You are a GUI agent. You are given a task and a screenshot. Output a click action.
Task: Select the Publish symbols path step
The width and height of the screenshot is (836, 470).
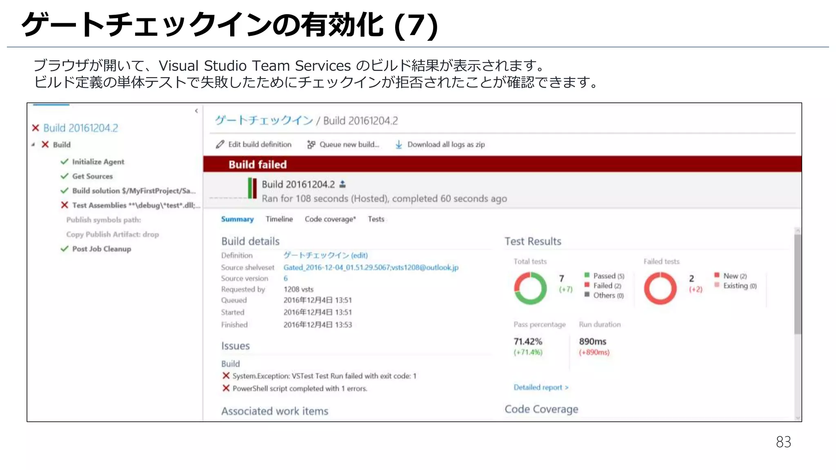click(104, 220)
